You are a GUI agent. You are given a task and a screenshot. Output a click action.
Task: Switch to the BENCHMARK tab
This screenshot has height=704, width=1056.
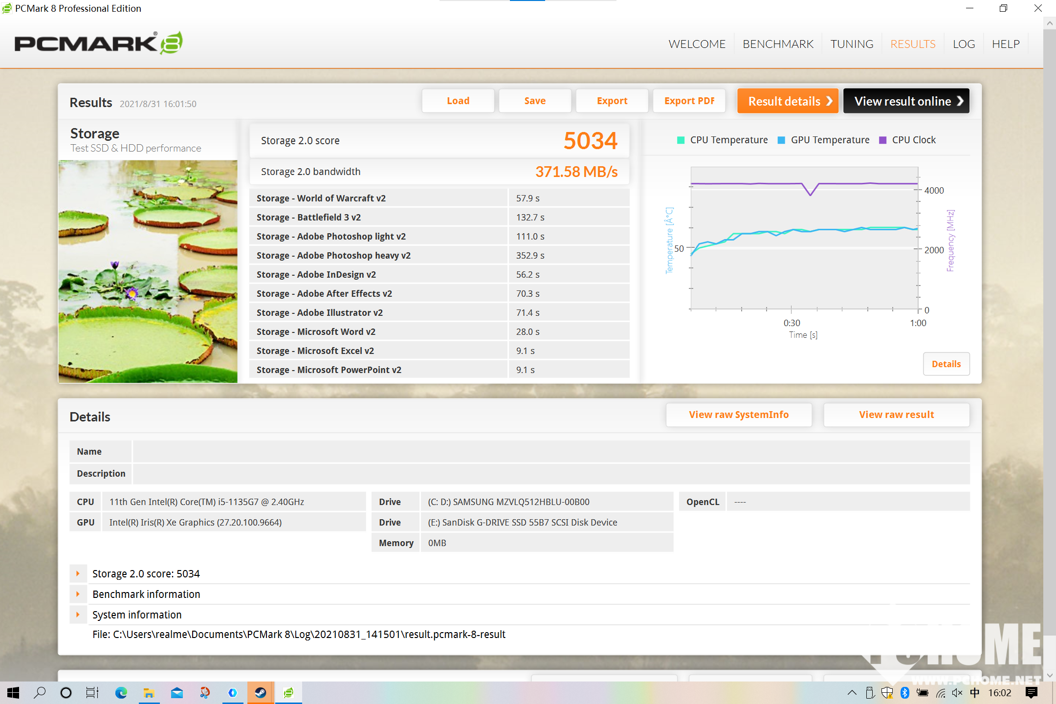(x=778, y=44)
